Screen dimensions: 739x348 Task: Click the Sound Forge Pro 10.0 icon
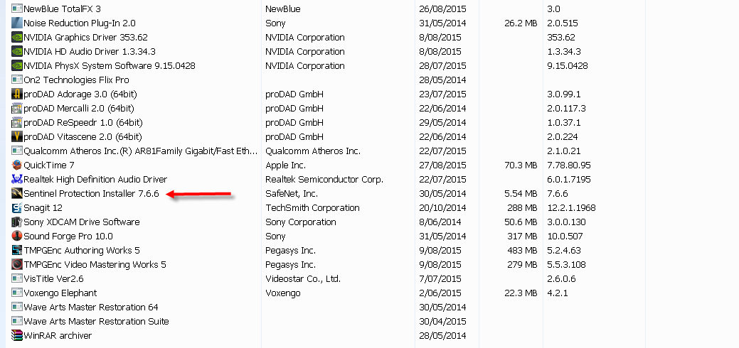coord(17,236)
